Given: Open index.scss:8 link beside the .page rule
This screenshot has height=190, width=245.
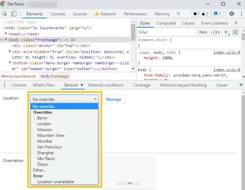Looking at the screenshot, I should coord(227,53).
